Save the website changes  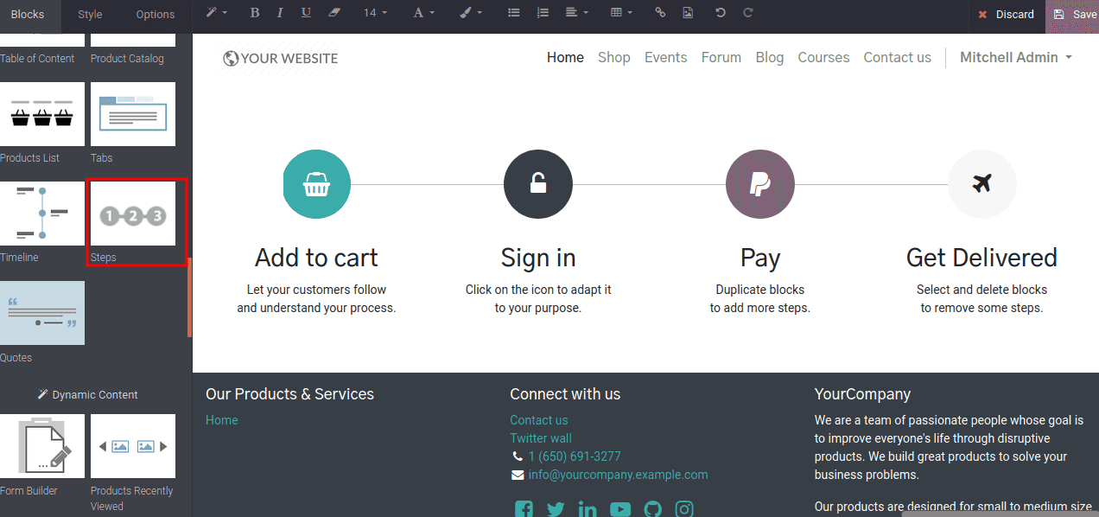tap(1074, 14)
